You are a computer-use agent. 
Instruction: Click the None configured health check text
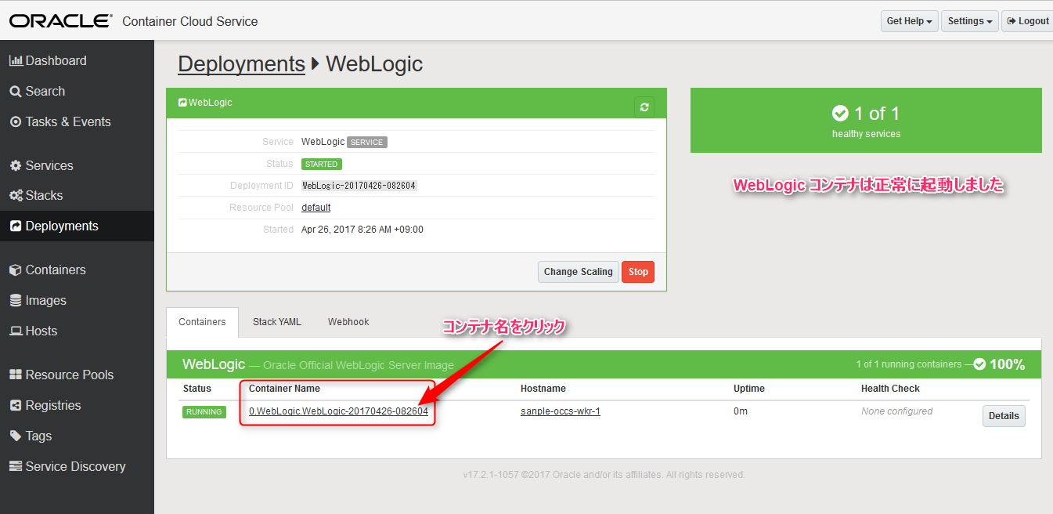coord(897,411)
